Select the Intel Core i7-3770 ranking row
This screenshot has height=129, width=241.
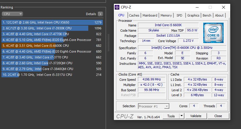52,57
